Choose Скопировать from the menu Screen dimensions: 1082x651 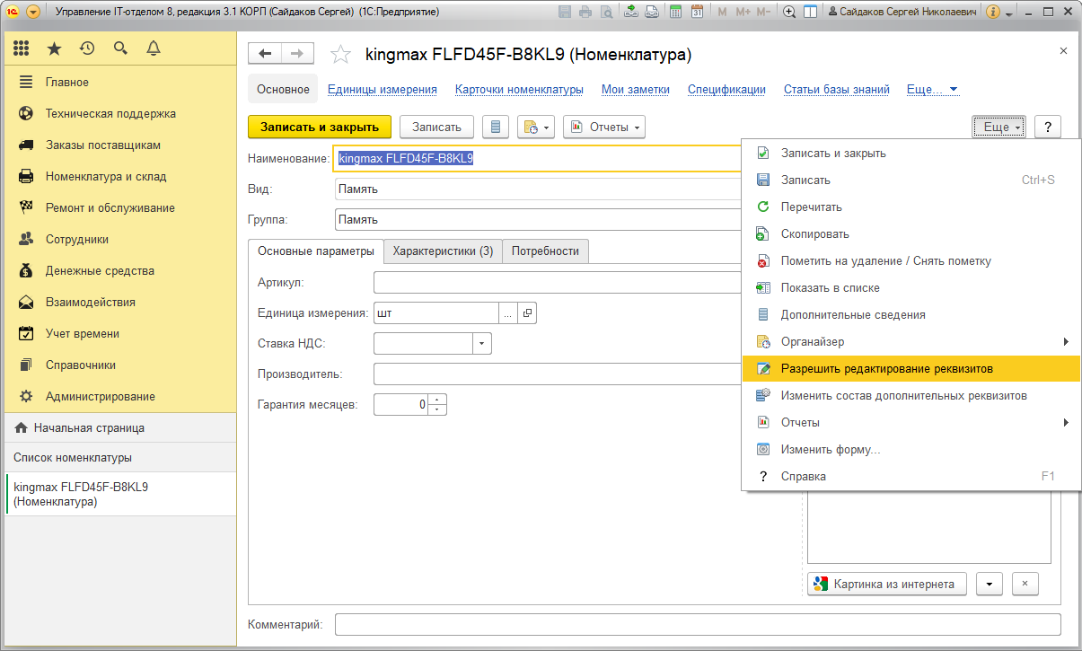(x=910, y=233)
